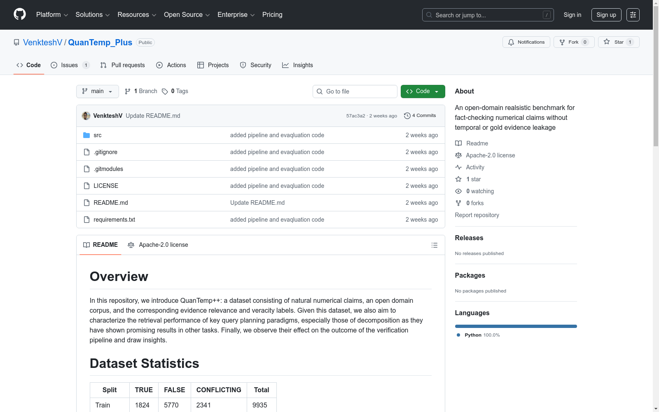
Task: Click the Python language color dot
Action: point(458,335)
